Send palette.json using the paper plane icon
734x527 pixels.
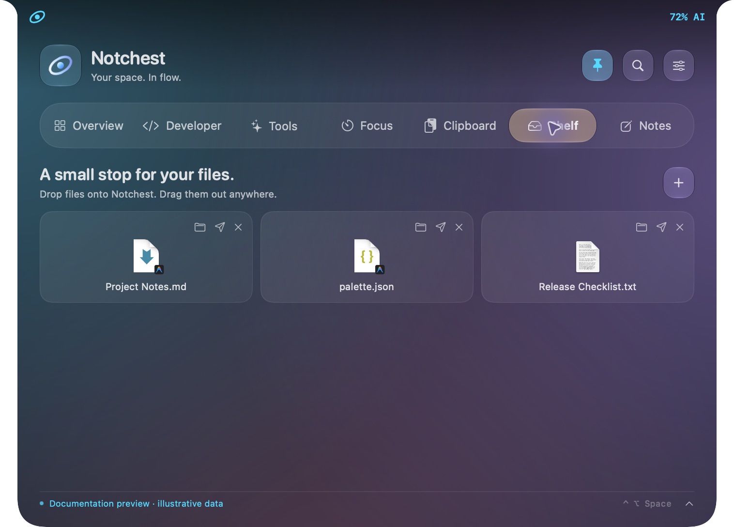pos(441,227)
